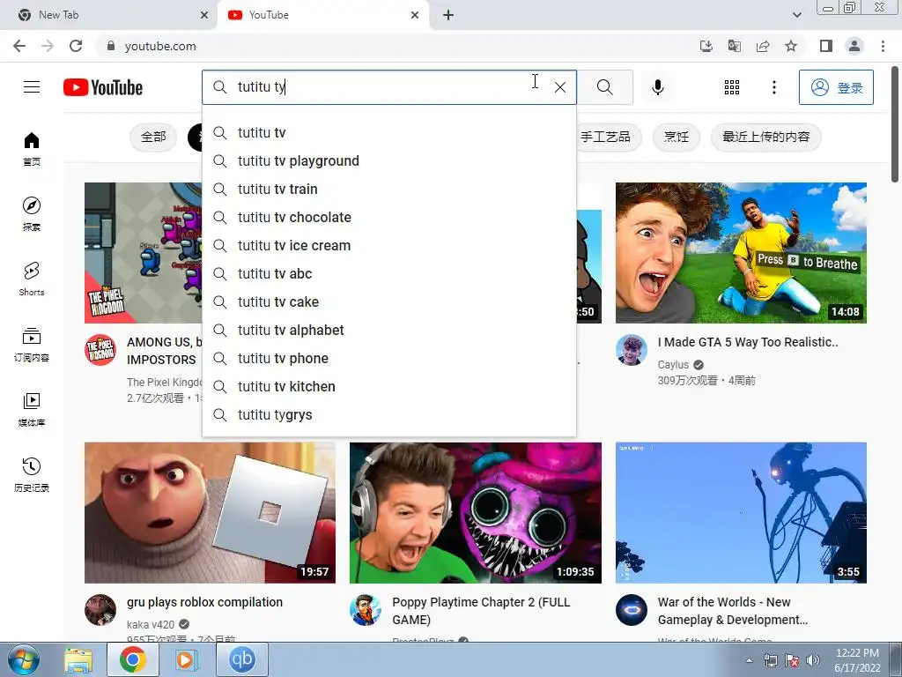The image size is (902, 677).
Task: Close the New Tab tab
Action: click(x=204, y=15)
